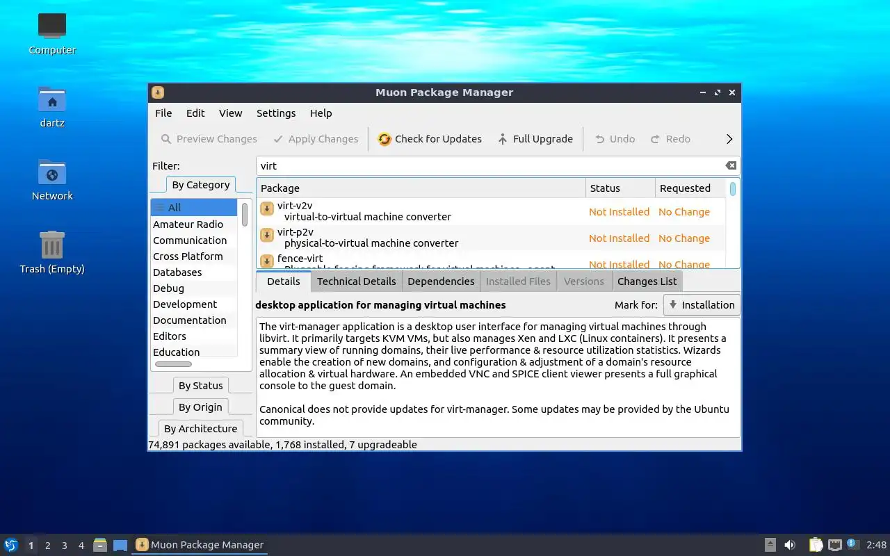890x556 pixels.
Task: Open the volume speaker tray icon
Action: [x=790, y=545]
